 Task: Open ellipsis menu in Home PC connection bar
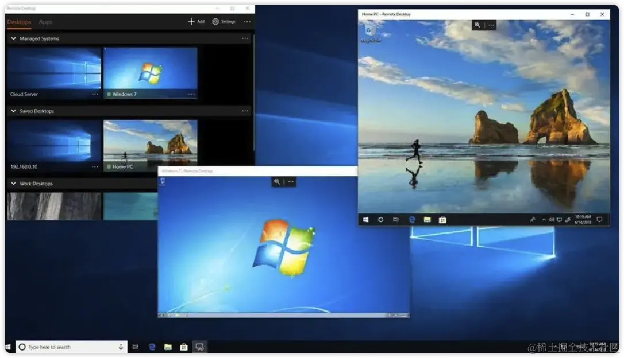click(491, 25)
